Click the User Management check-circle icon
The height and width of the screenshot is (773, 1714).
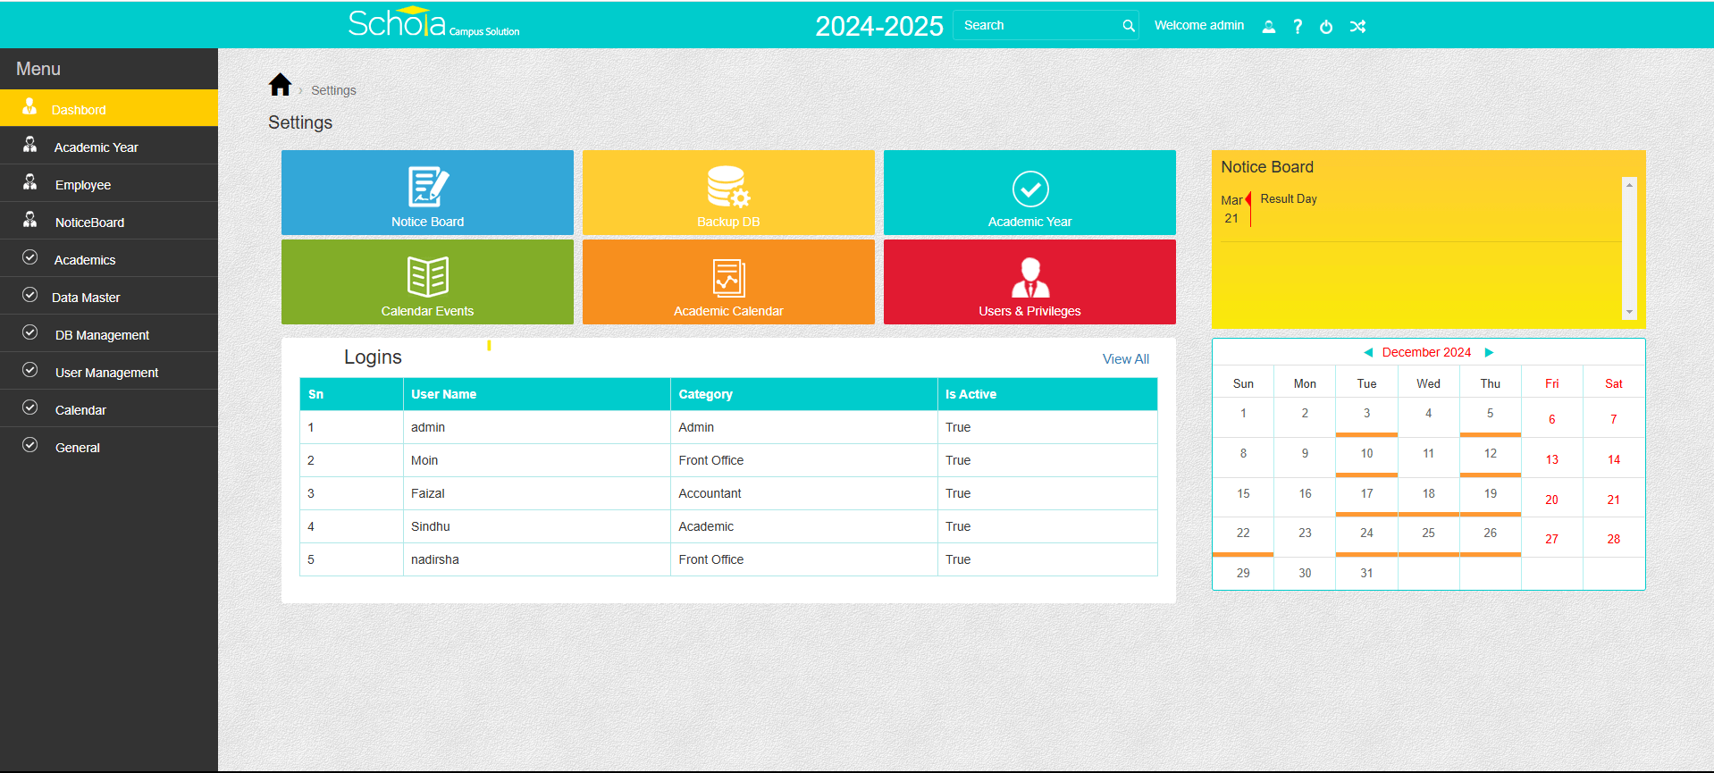29,370
